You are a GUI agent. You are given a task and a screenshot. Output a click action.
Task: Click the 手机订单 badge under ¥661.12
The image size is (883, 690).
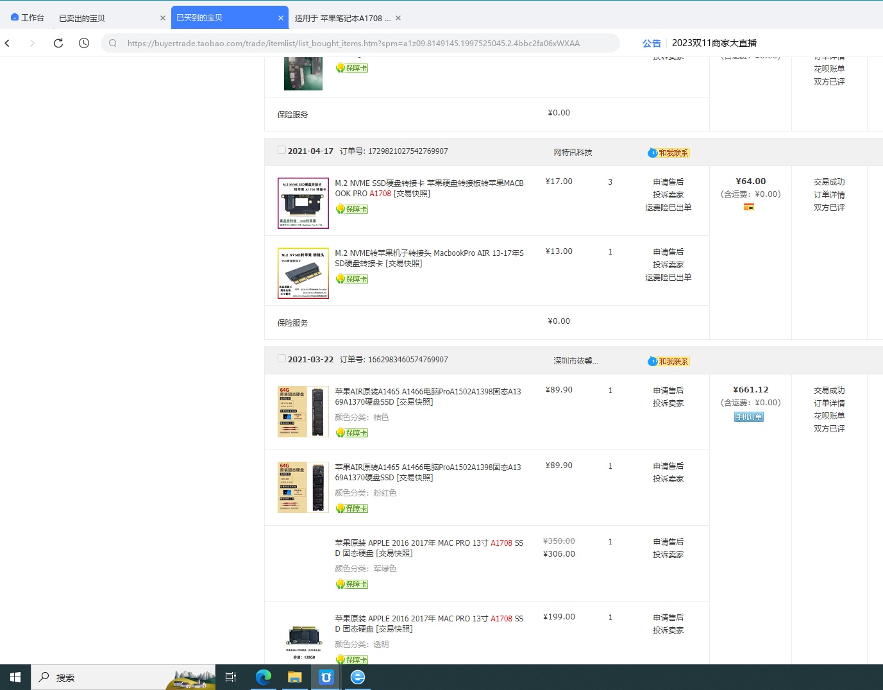pos(749,417)
